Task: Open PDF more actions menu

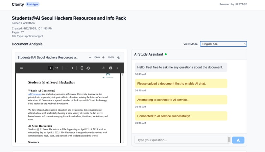Action: (x=118, y=68)
